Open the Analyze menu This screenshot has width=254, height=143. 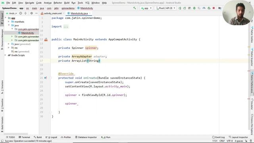click(48, 3)
